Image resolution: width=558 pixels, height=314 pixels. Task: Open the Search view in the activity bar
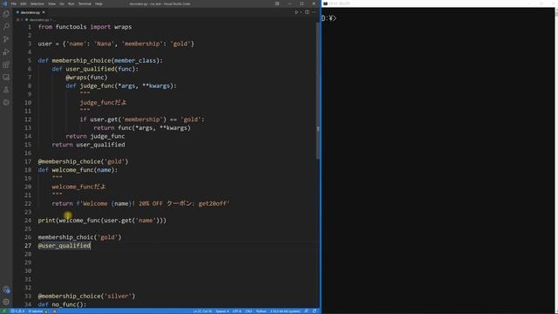tap(6, 26)
